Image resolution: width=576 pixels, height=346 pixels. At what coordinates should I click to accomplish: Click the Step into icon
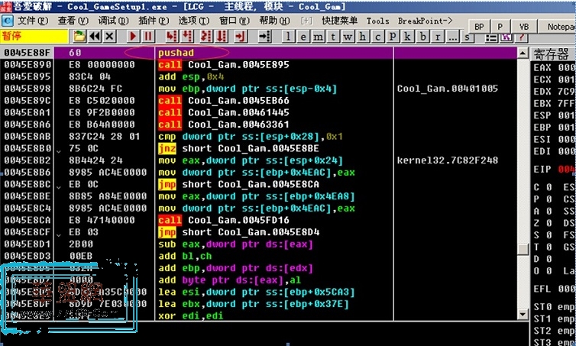(x=170, y=36)
